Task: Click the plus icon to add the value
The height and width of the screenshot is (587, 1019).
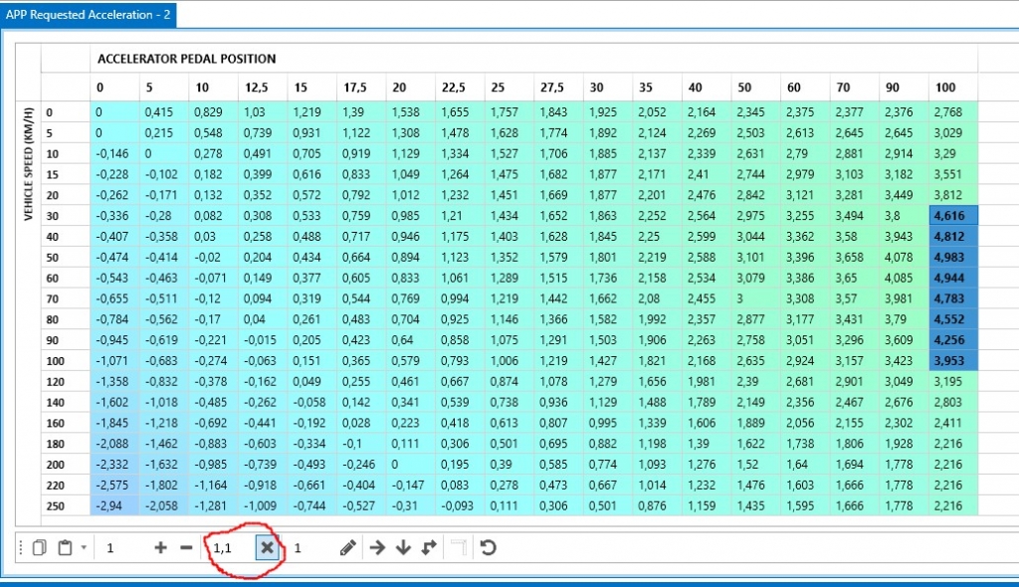Action: pyautogui.click(x=160, y=548)
